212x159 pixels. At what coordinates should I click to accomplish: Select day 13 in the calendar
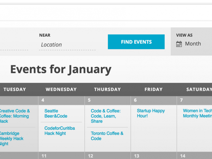[136, 156]
